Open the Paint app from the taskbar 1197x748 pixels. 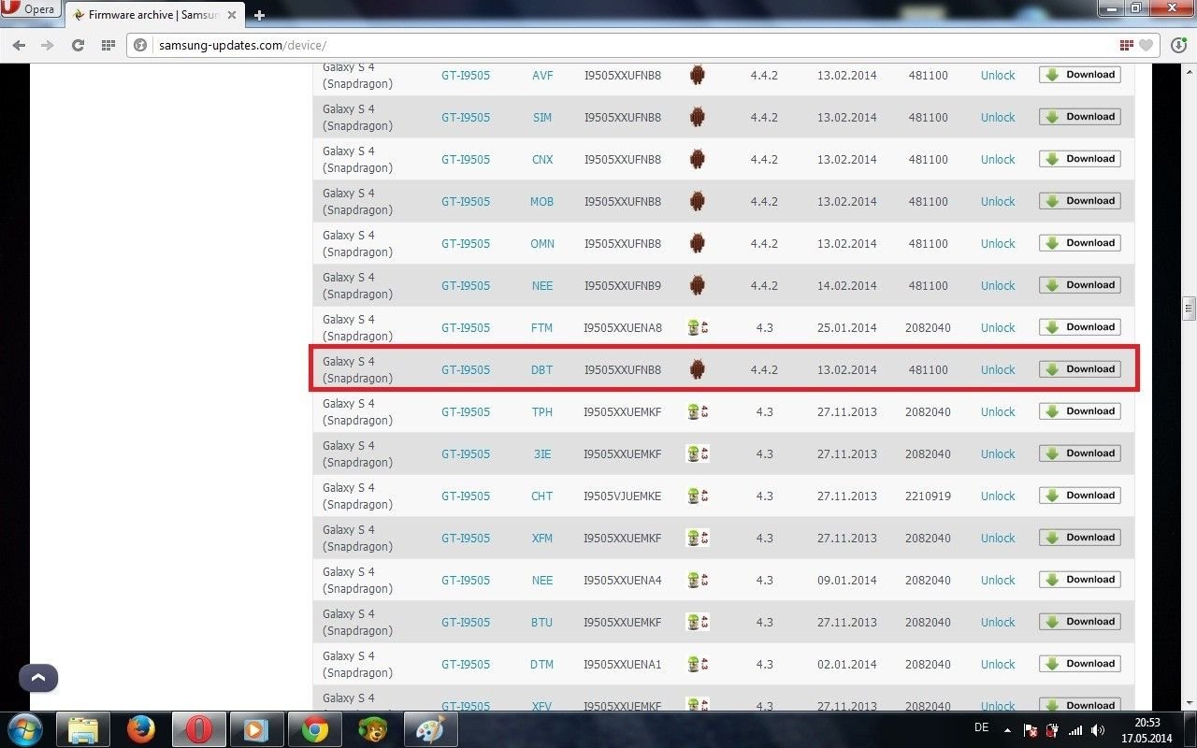click(431, 729)
